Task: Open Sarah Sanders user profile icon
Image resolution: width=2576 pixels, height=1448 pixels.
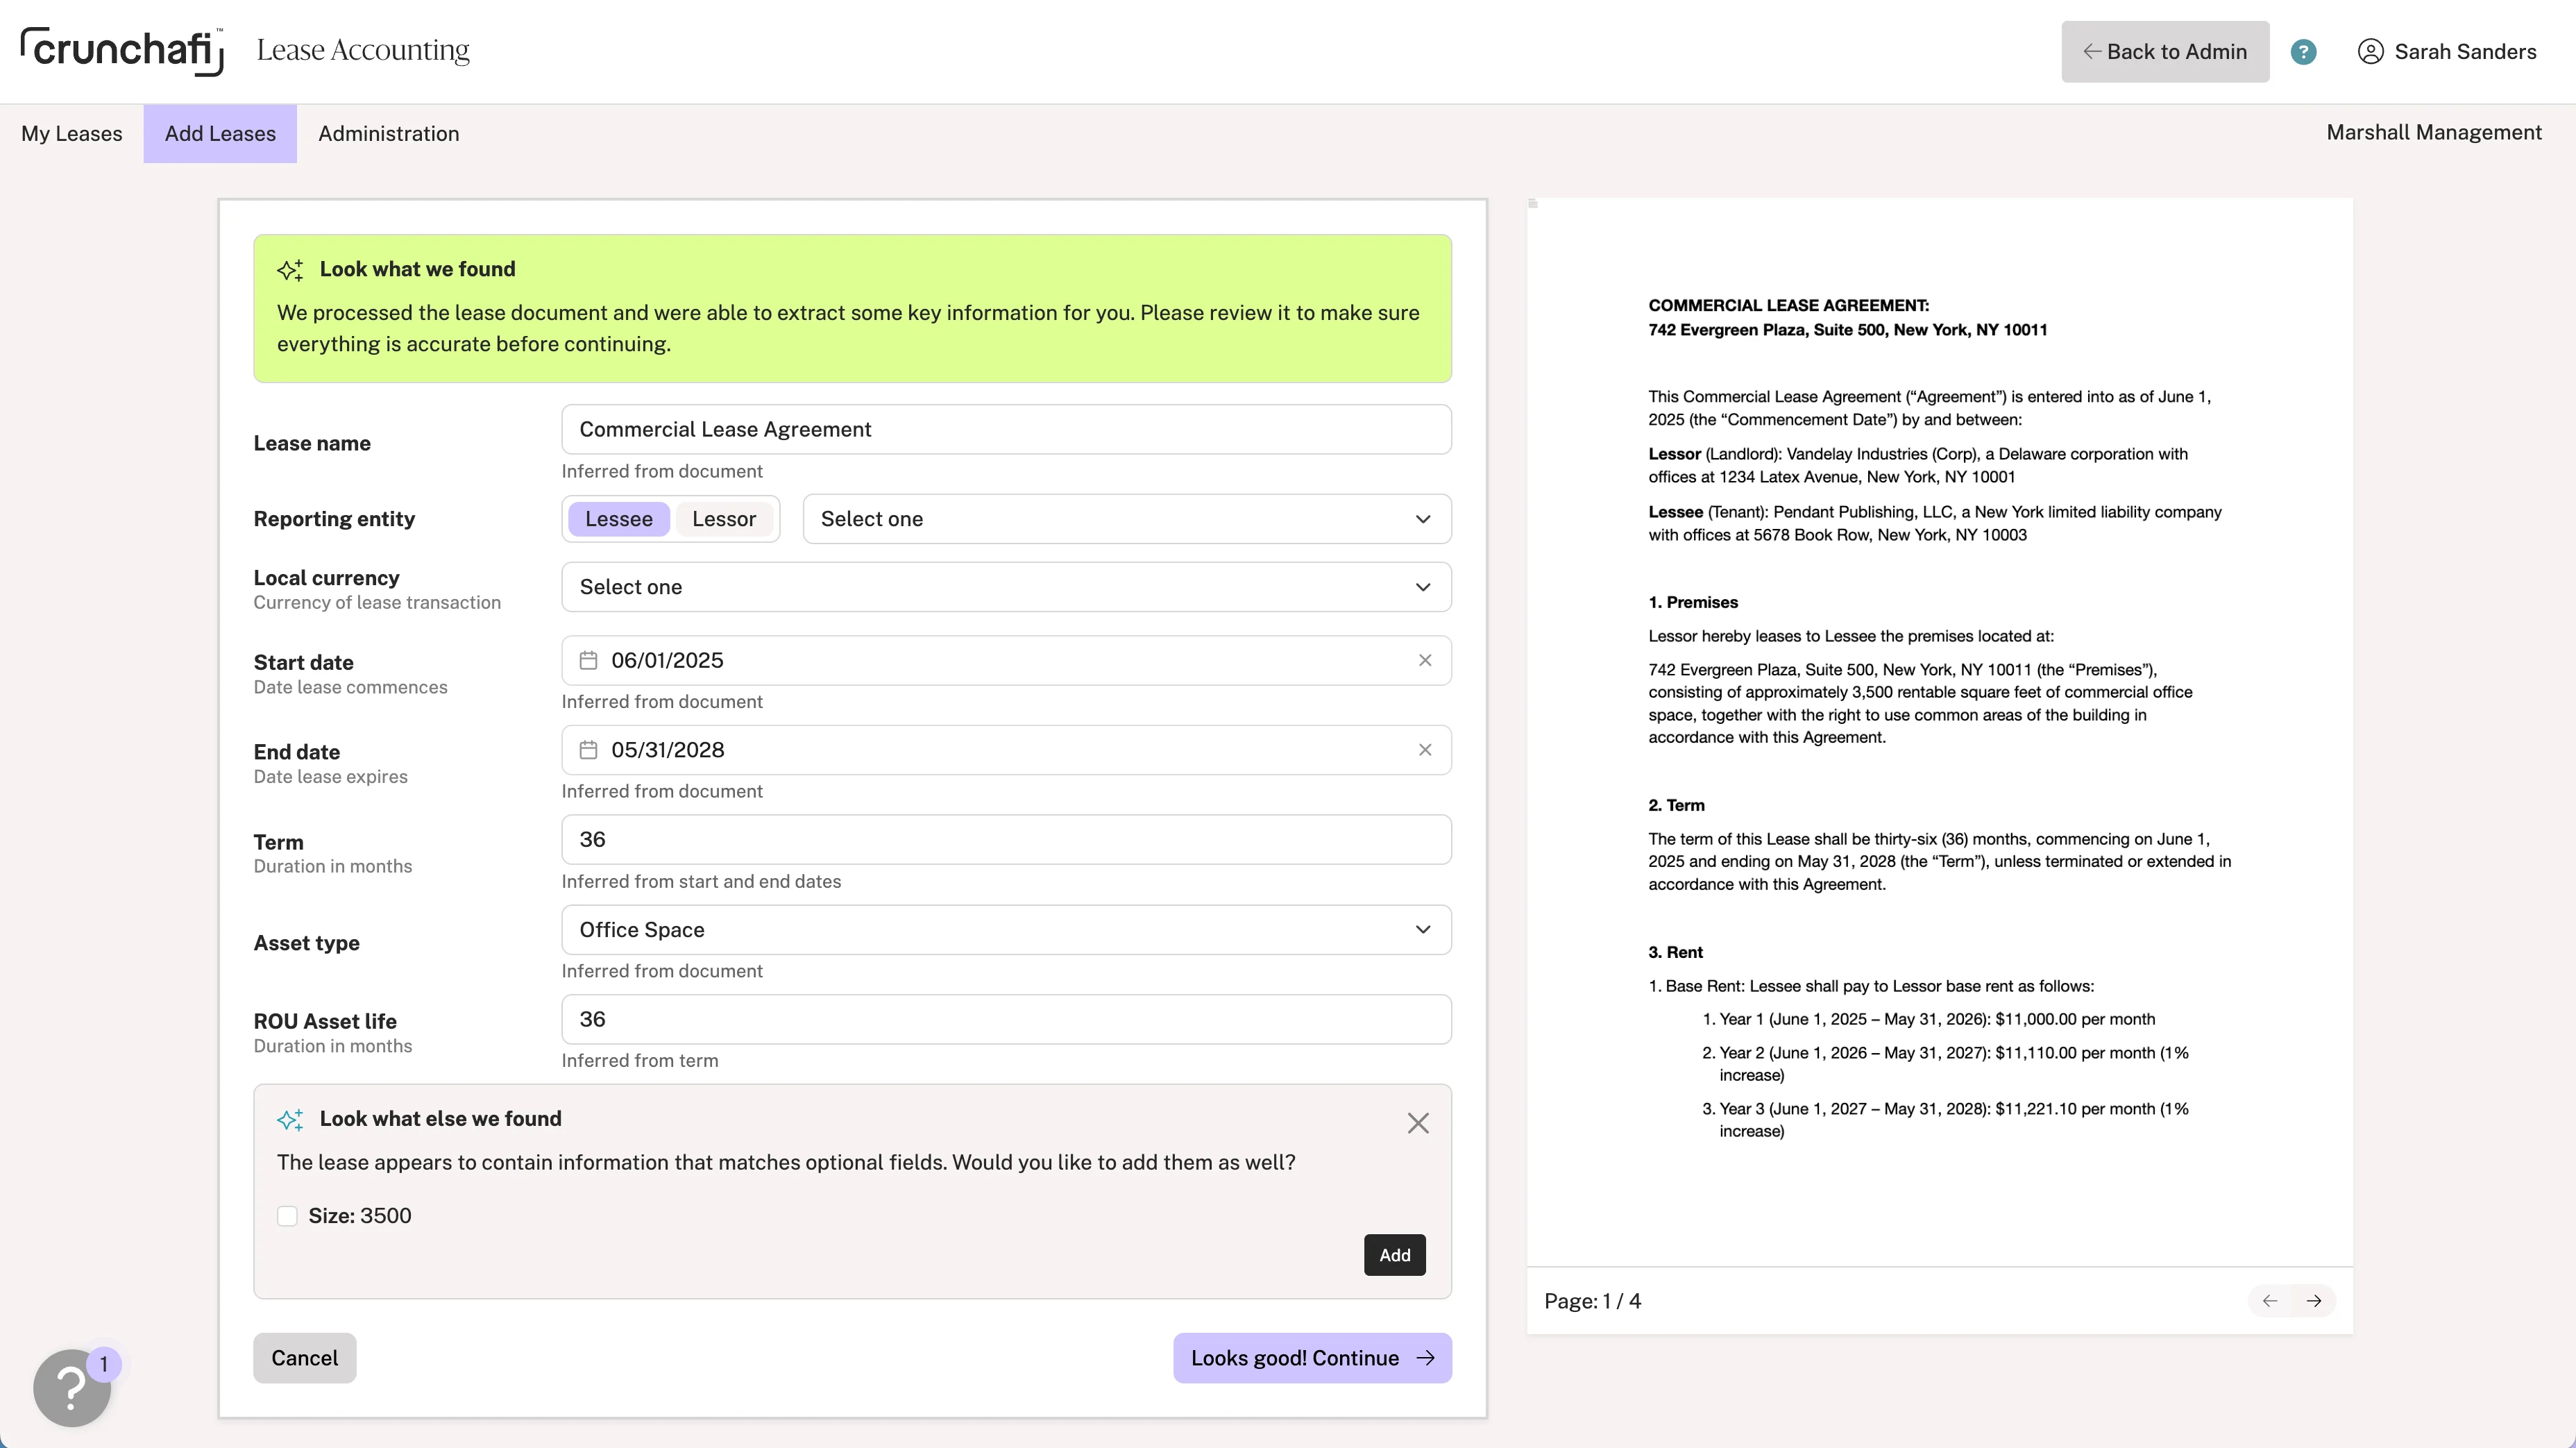Action: [2370, 52]
